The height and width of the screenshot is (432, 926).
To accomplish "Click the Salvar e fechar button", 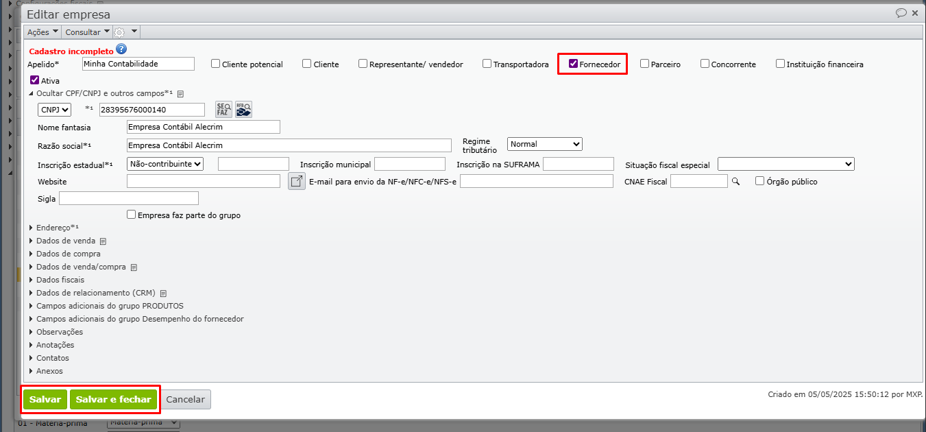I will point(114,399).
